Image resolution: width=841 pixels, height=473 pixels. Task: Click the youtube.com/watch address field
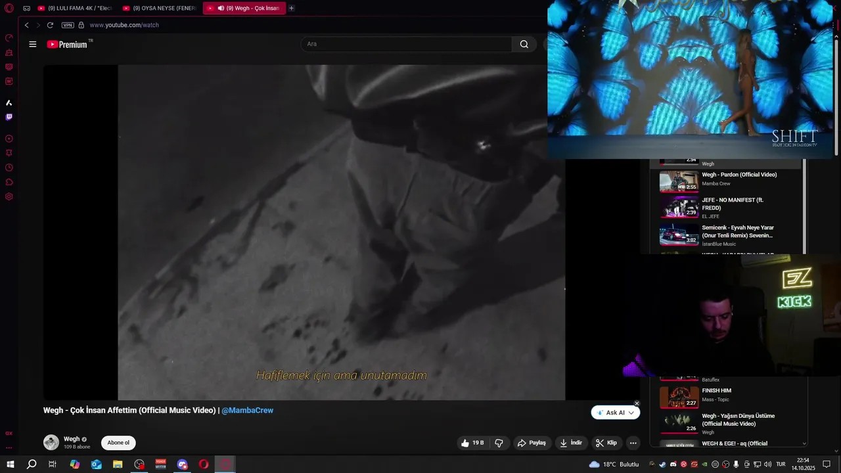coord(124,25)
